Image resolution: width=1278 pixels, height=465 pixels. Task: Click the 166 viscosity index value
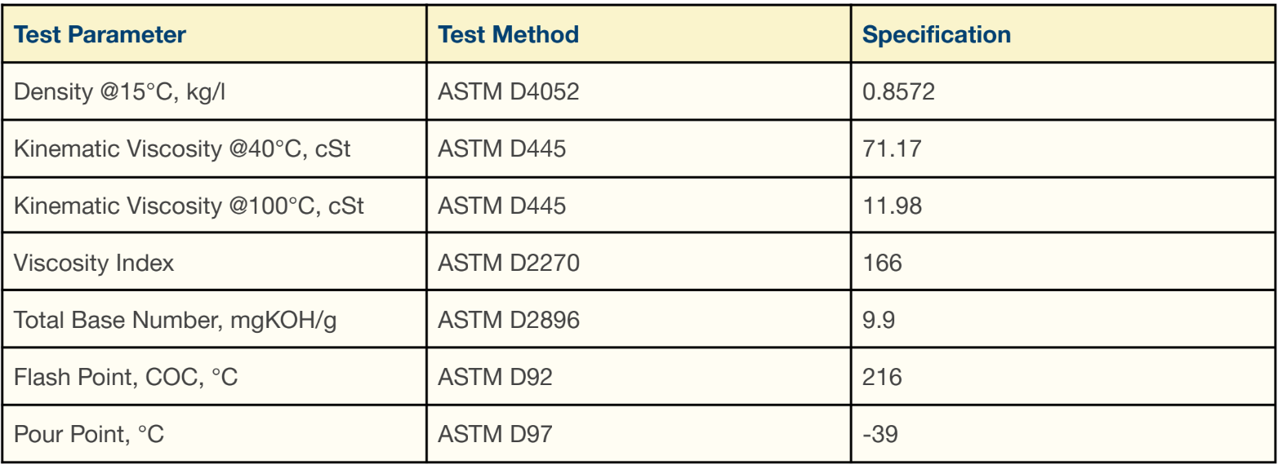tap(882, 263)
